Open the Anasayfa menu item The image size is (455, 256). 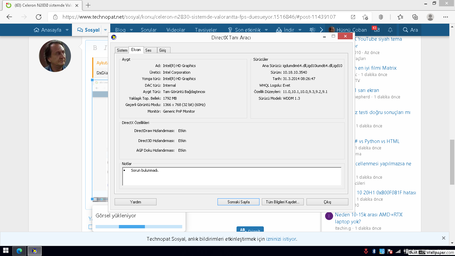[47, 30]
